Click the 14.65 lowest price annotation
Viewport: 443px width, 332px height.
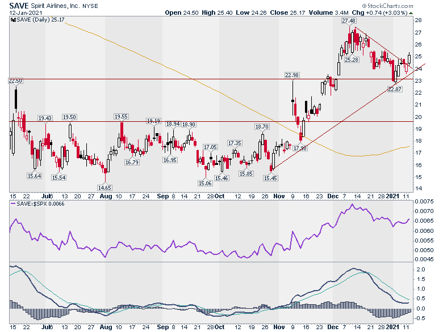pyautogui.click(x=105, y=188)
